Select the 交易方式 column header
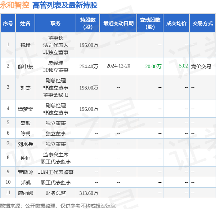The height and width of the screenshot is (209, 216). (203, 23)
